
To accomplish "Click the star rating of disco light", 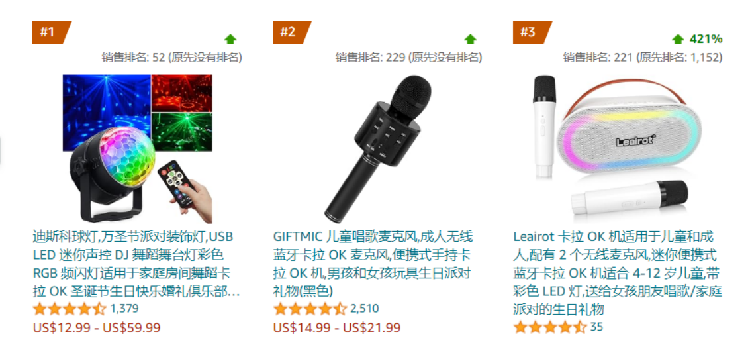I will click(x=69, y=309).
